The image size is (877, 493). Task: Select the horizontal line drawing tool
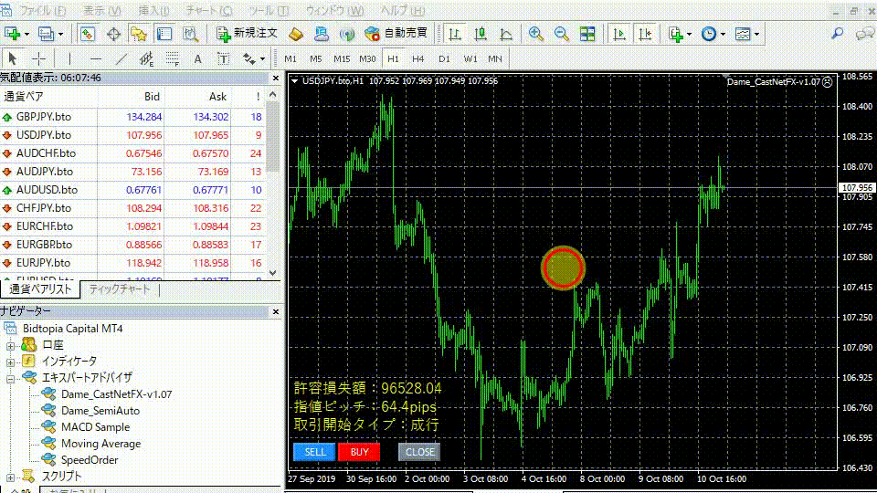[96, 58]
